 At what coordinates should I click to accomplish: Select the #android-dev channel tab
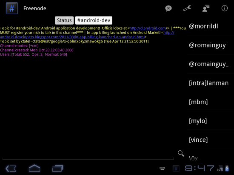click(94, 20)
